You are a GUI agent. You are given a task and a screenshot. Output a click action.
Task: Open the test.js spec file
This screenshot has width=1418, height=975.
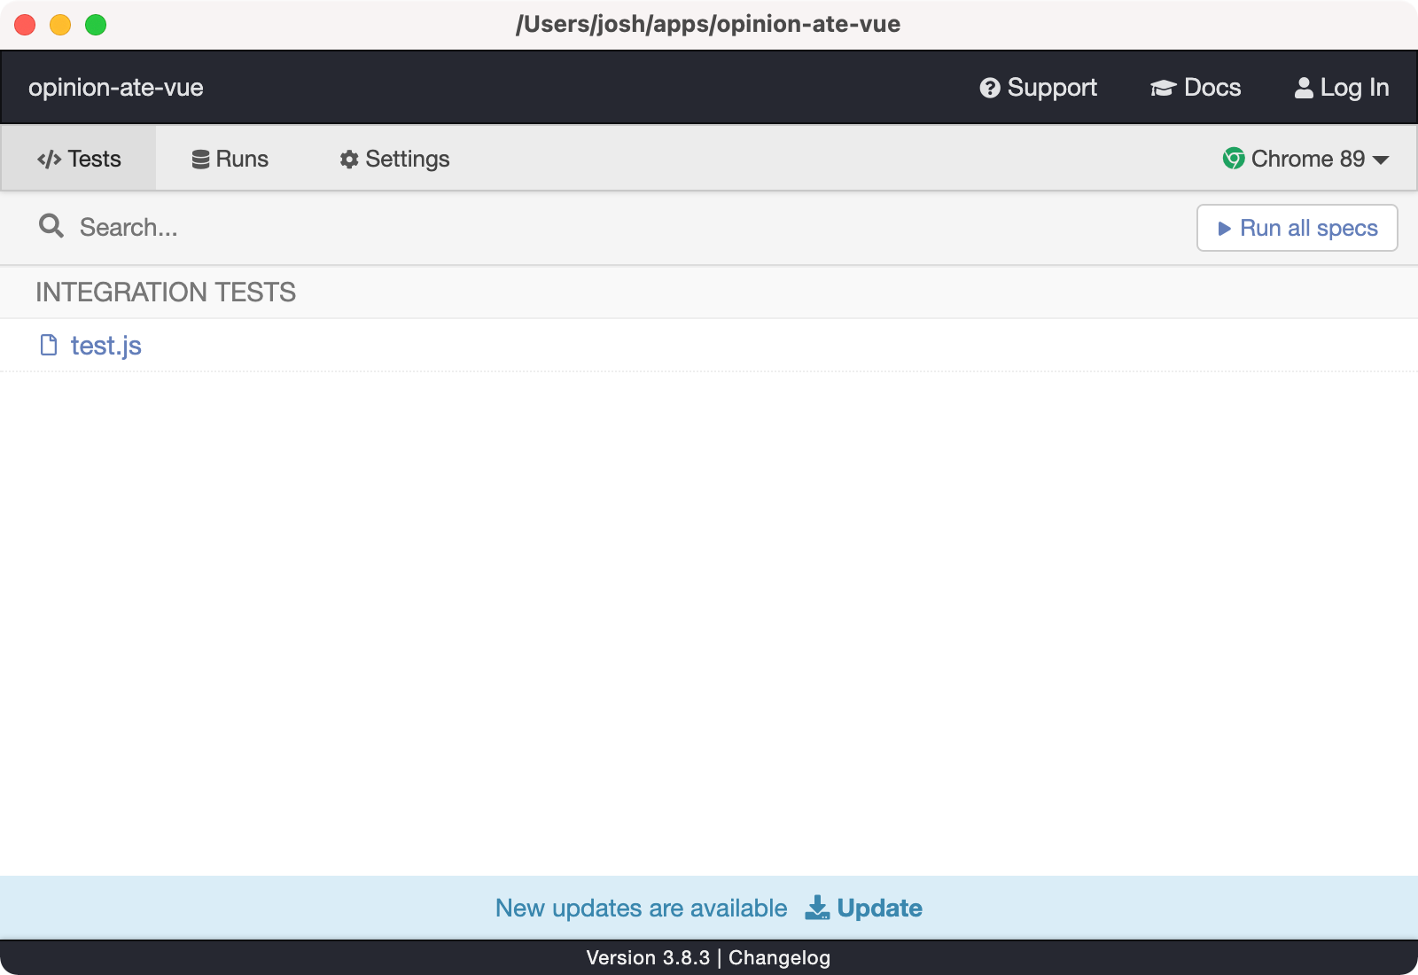pyautogui.click(x=106, y=346)
